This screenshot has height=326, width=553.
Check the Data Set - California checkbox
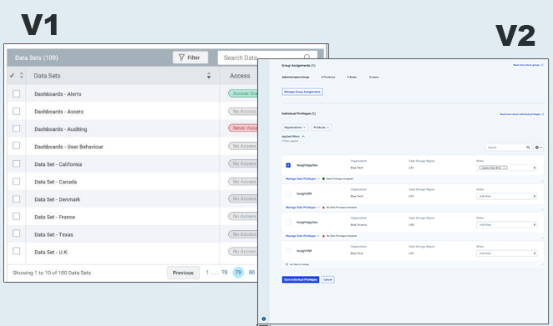pos(16,163)
